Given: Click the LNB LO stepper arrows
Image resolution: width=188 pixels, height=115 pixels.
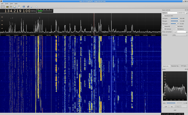Looking at the screenshot, I should (x=187, y=13).
